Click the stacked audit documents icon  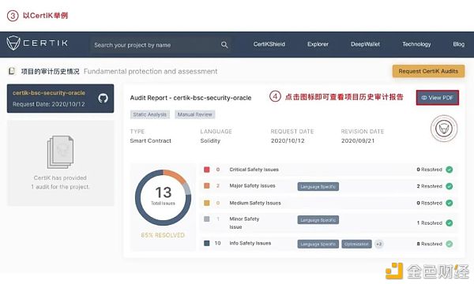[x=61, y=151]
